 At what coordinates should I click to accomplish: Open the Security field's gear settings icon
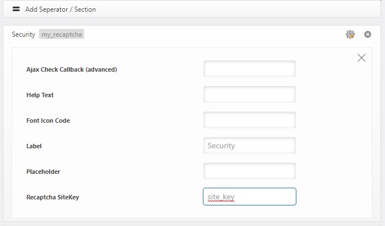[350, 34]
